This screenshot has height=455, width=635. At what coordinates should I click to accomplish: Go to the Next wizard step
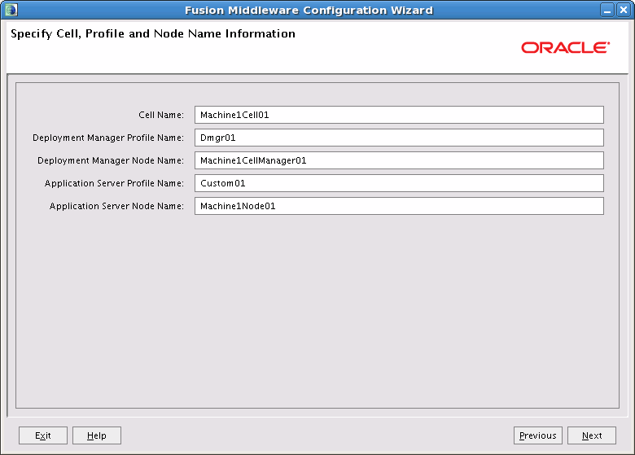pos(592,435)
